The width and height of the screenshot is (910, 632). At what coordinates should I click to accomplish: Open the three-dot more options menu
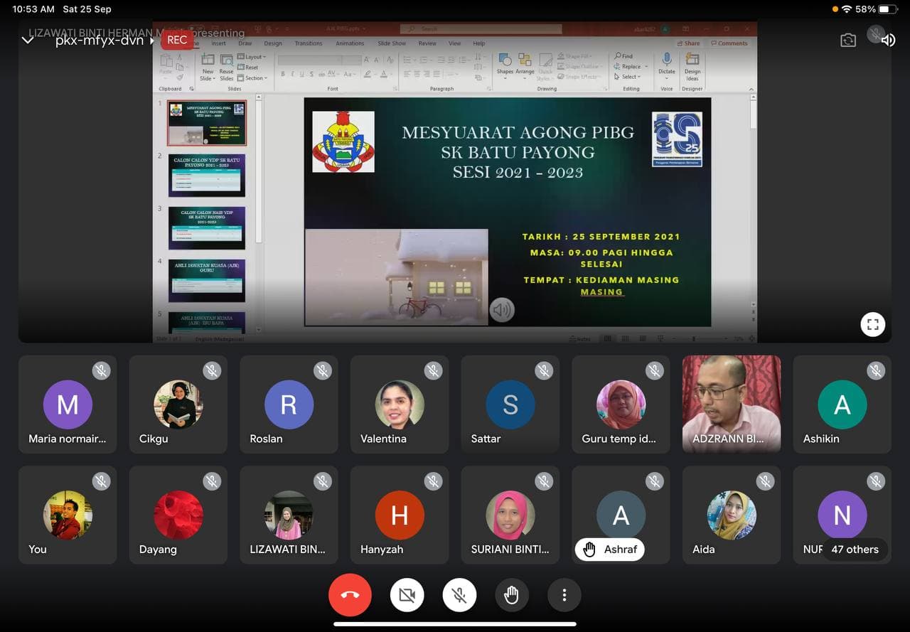(564, 595)
